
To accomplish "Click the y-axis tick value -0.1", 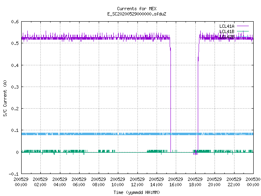I will coord(13,174).
